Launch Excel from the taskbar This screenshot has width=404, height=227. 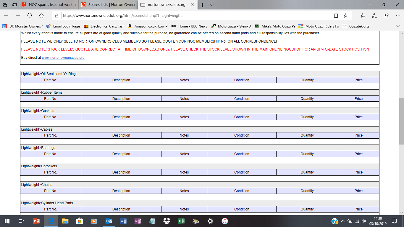pos(181,221)
